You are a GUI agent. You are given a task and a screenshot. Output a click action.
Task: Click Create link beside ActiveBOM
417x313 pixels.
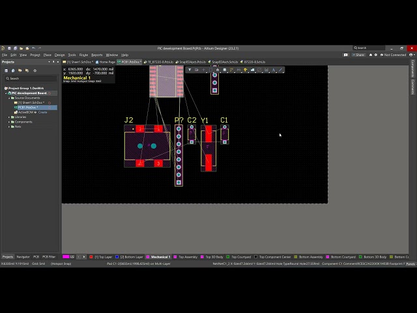(x=42, y=112)
